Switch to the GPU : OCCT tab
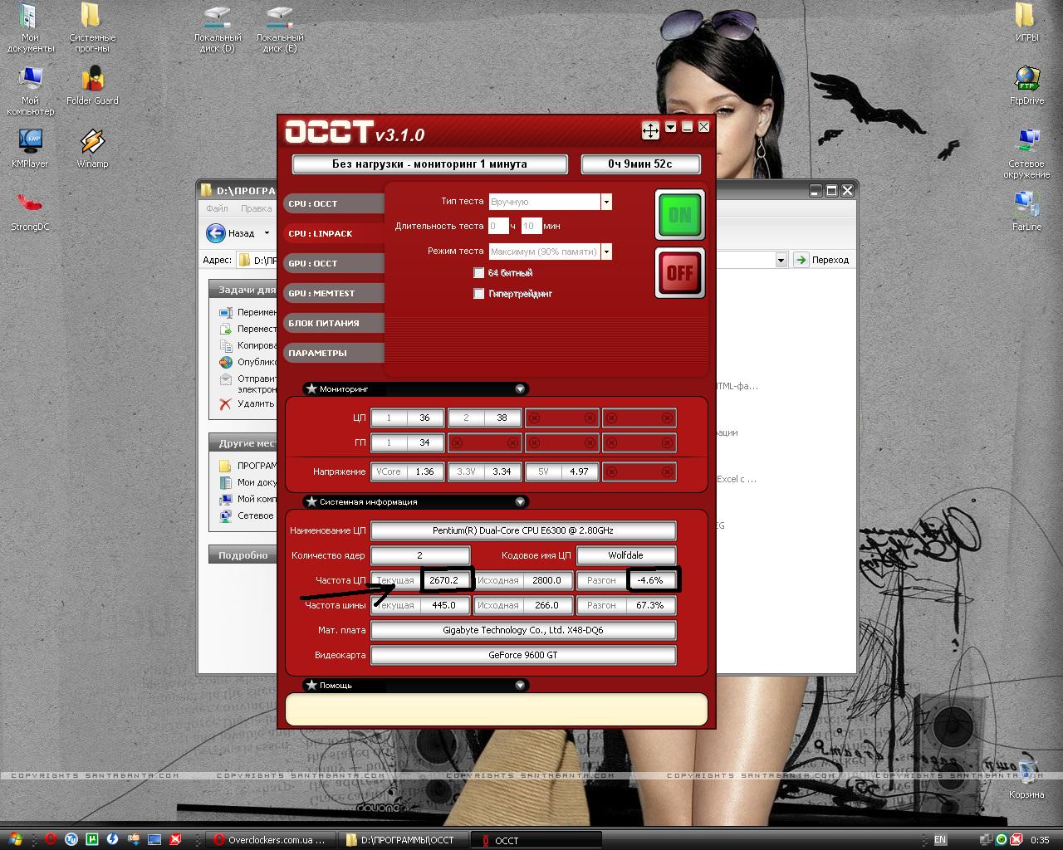This screenshot has height=850, width=1063. 334,263
